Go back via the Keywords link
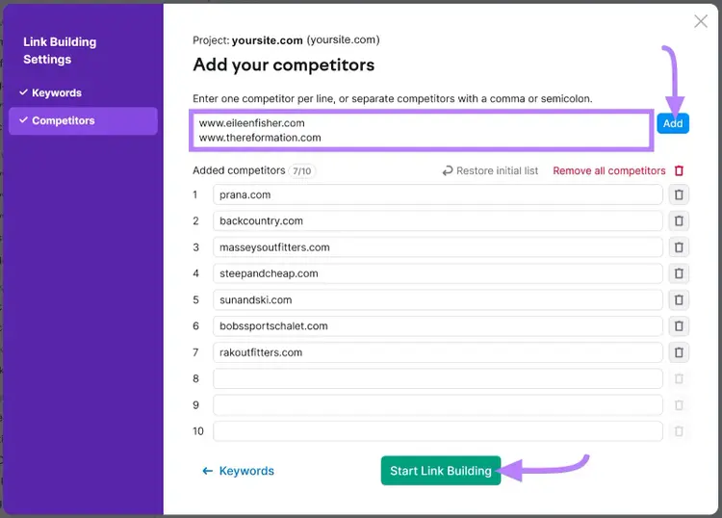 [x=238, y=471]
